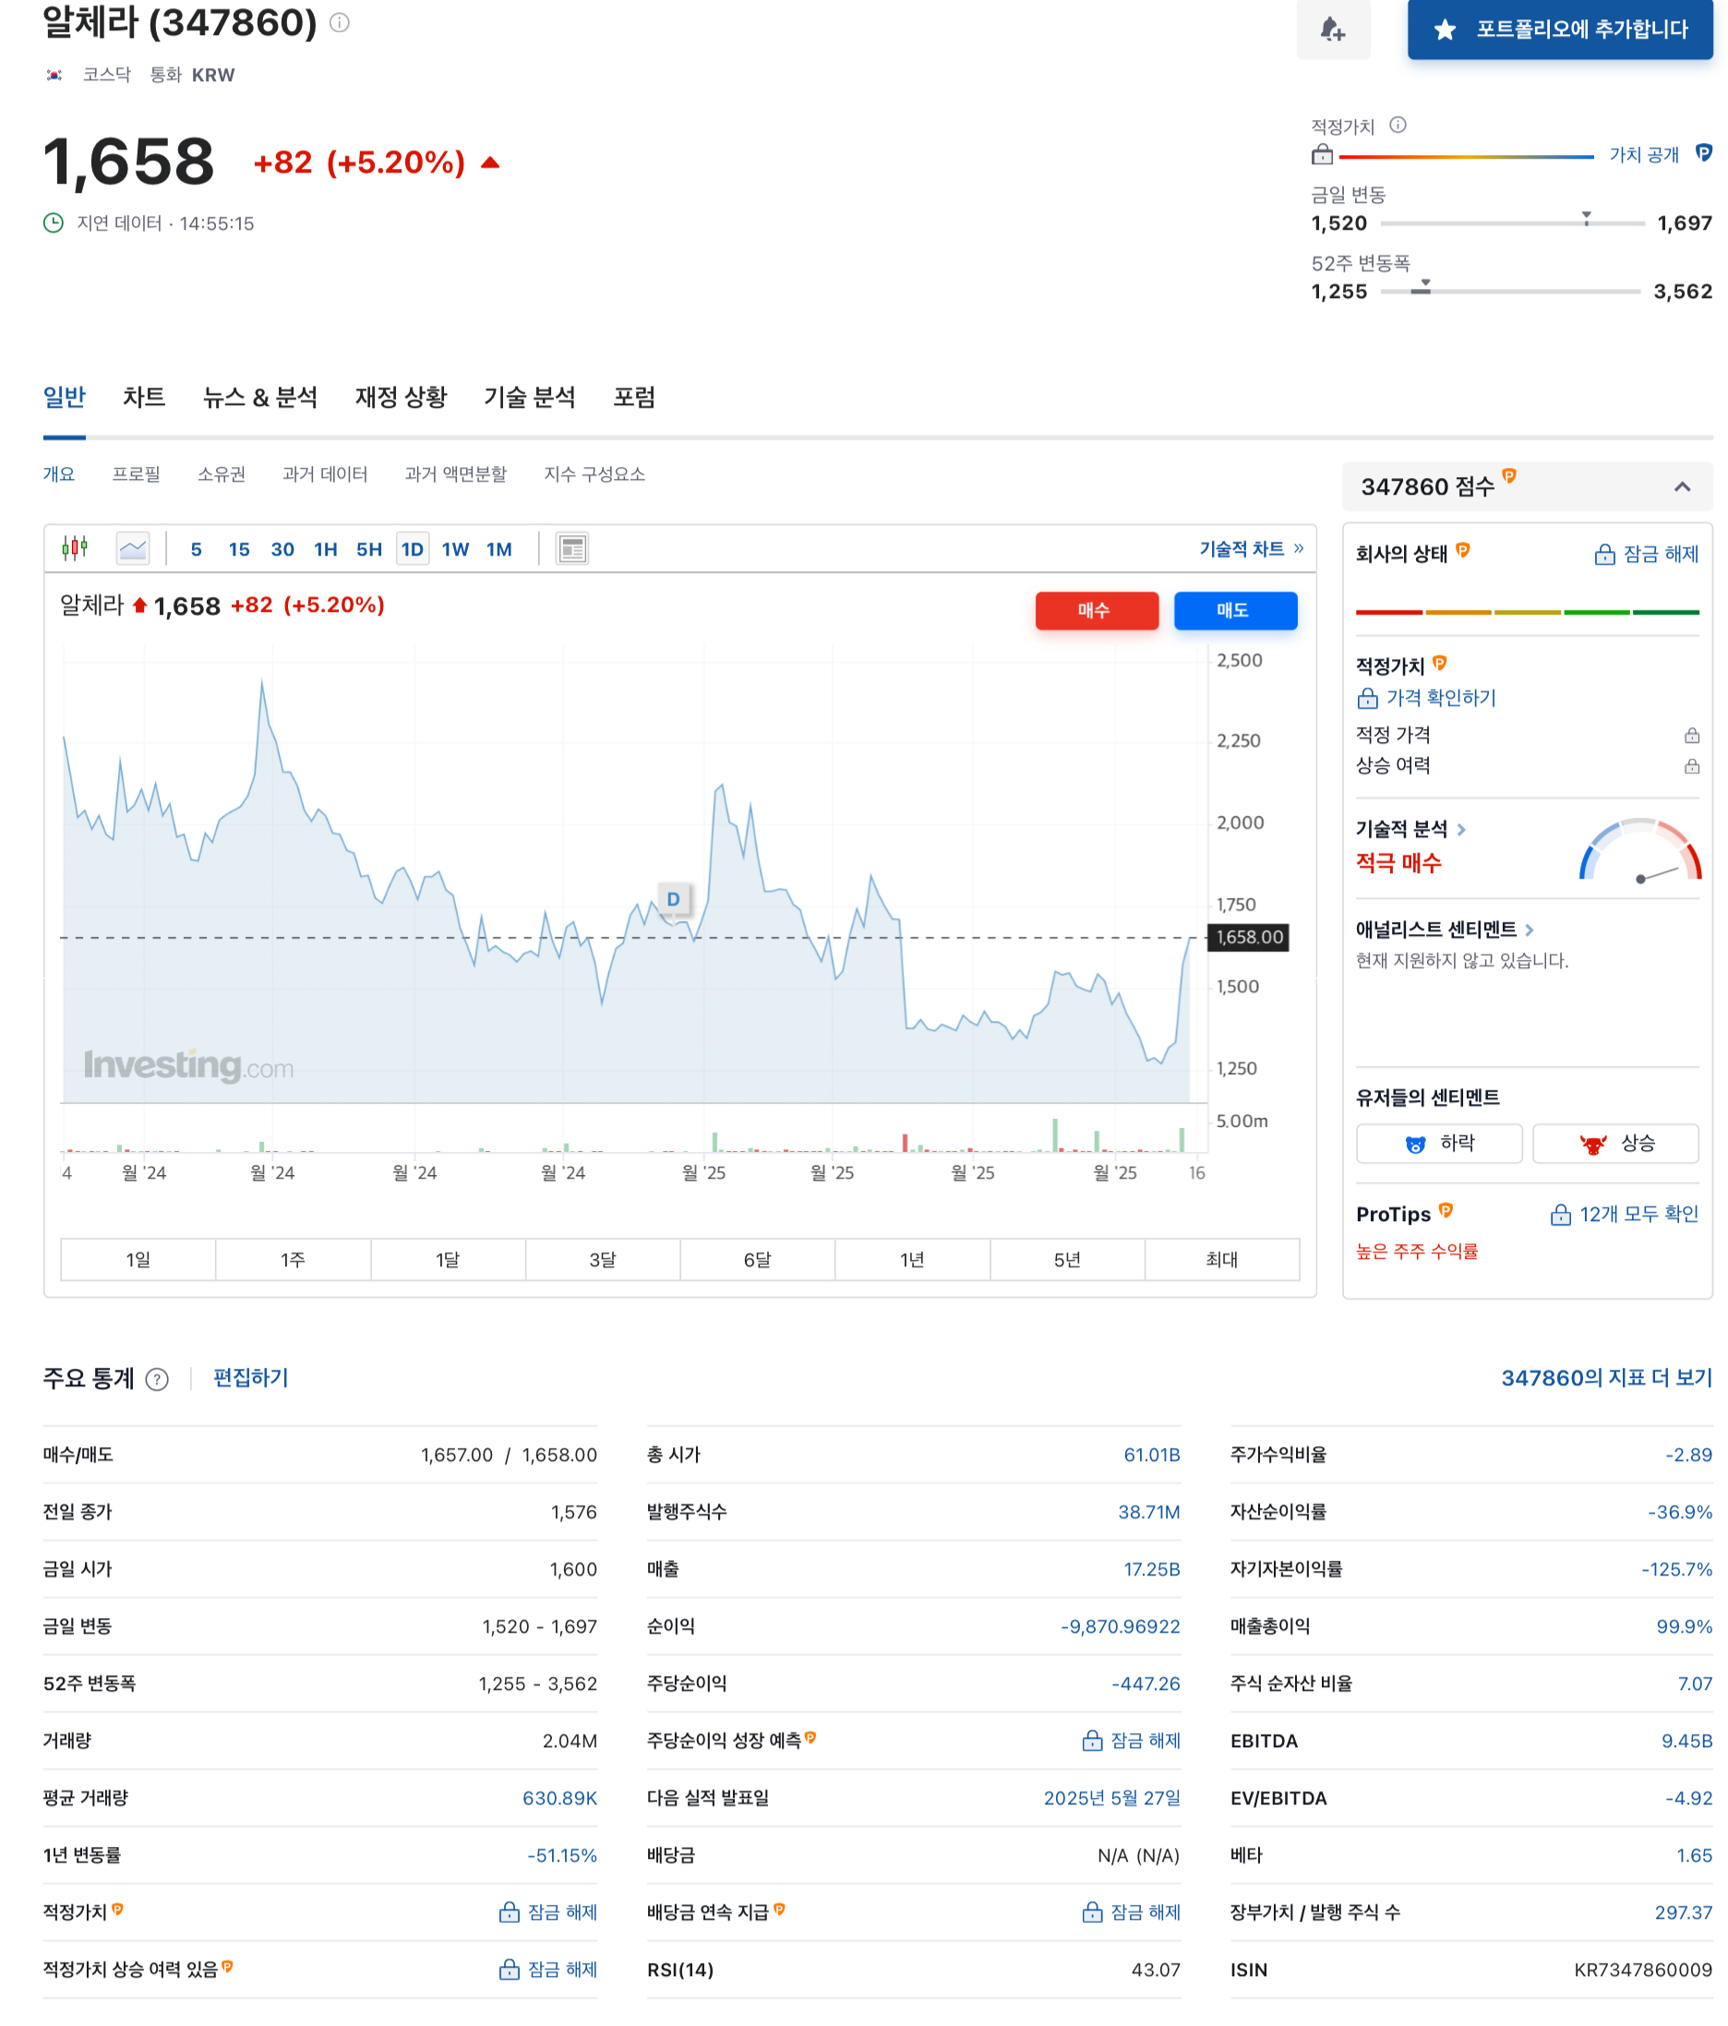The width and height of the screenshot is (1728, 2026).
Task: Open the 뉴스 & 분석 tab
Action: [260, 397]
